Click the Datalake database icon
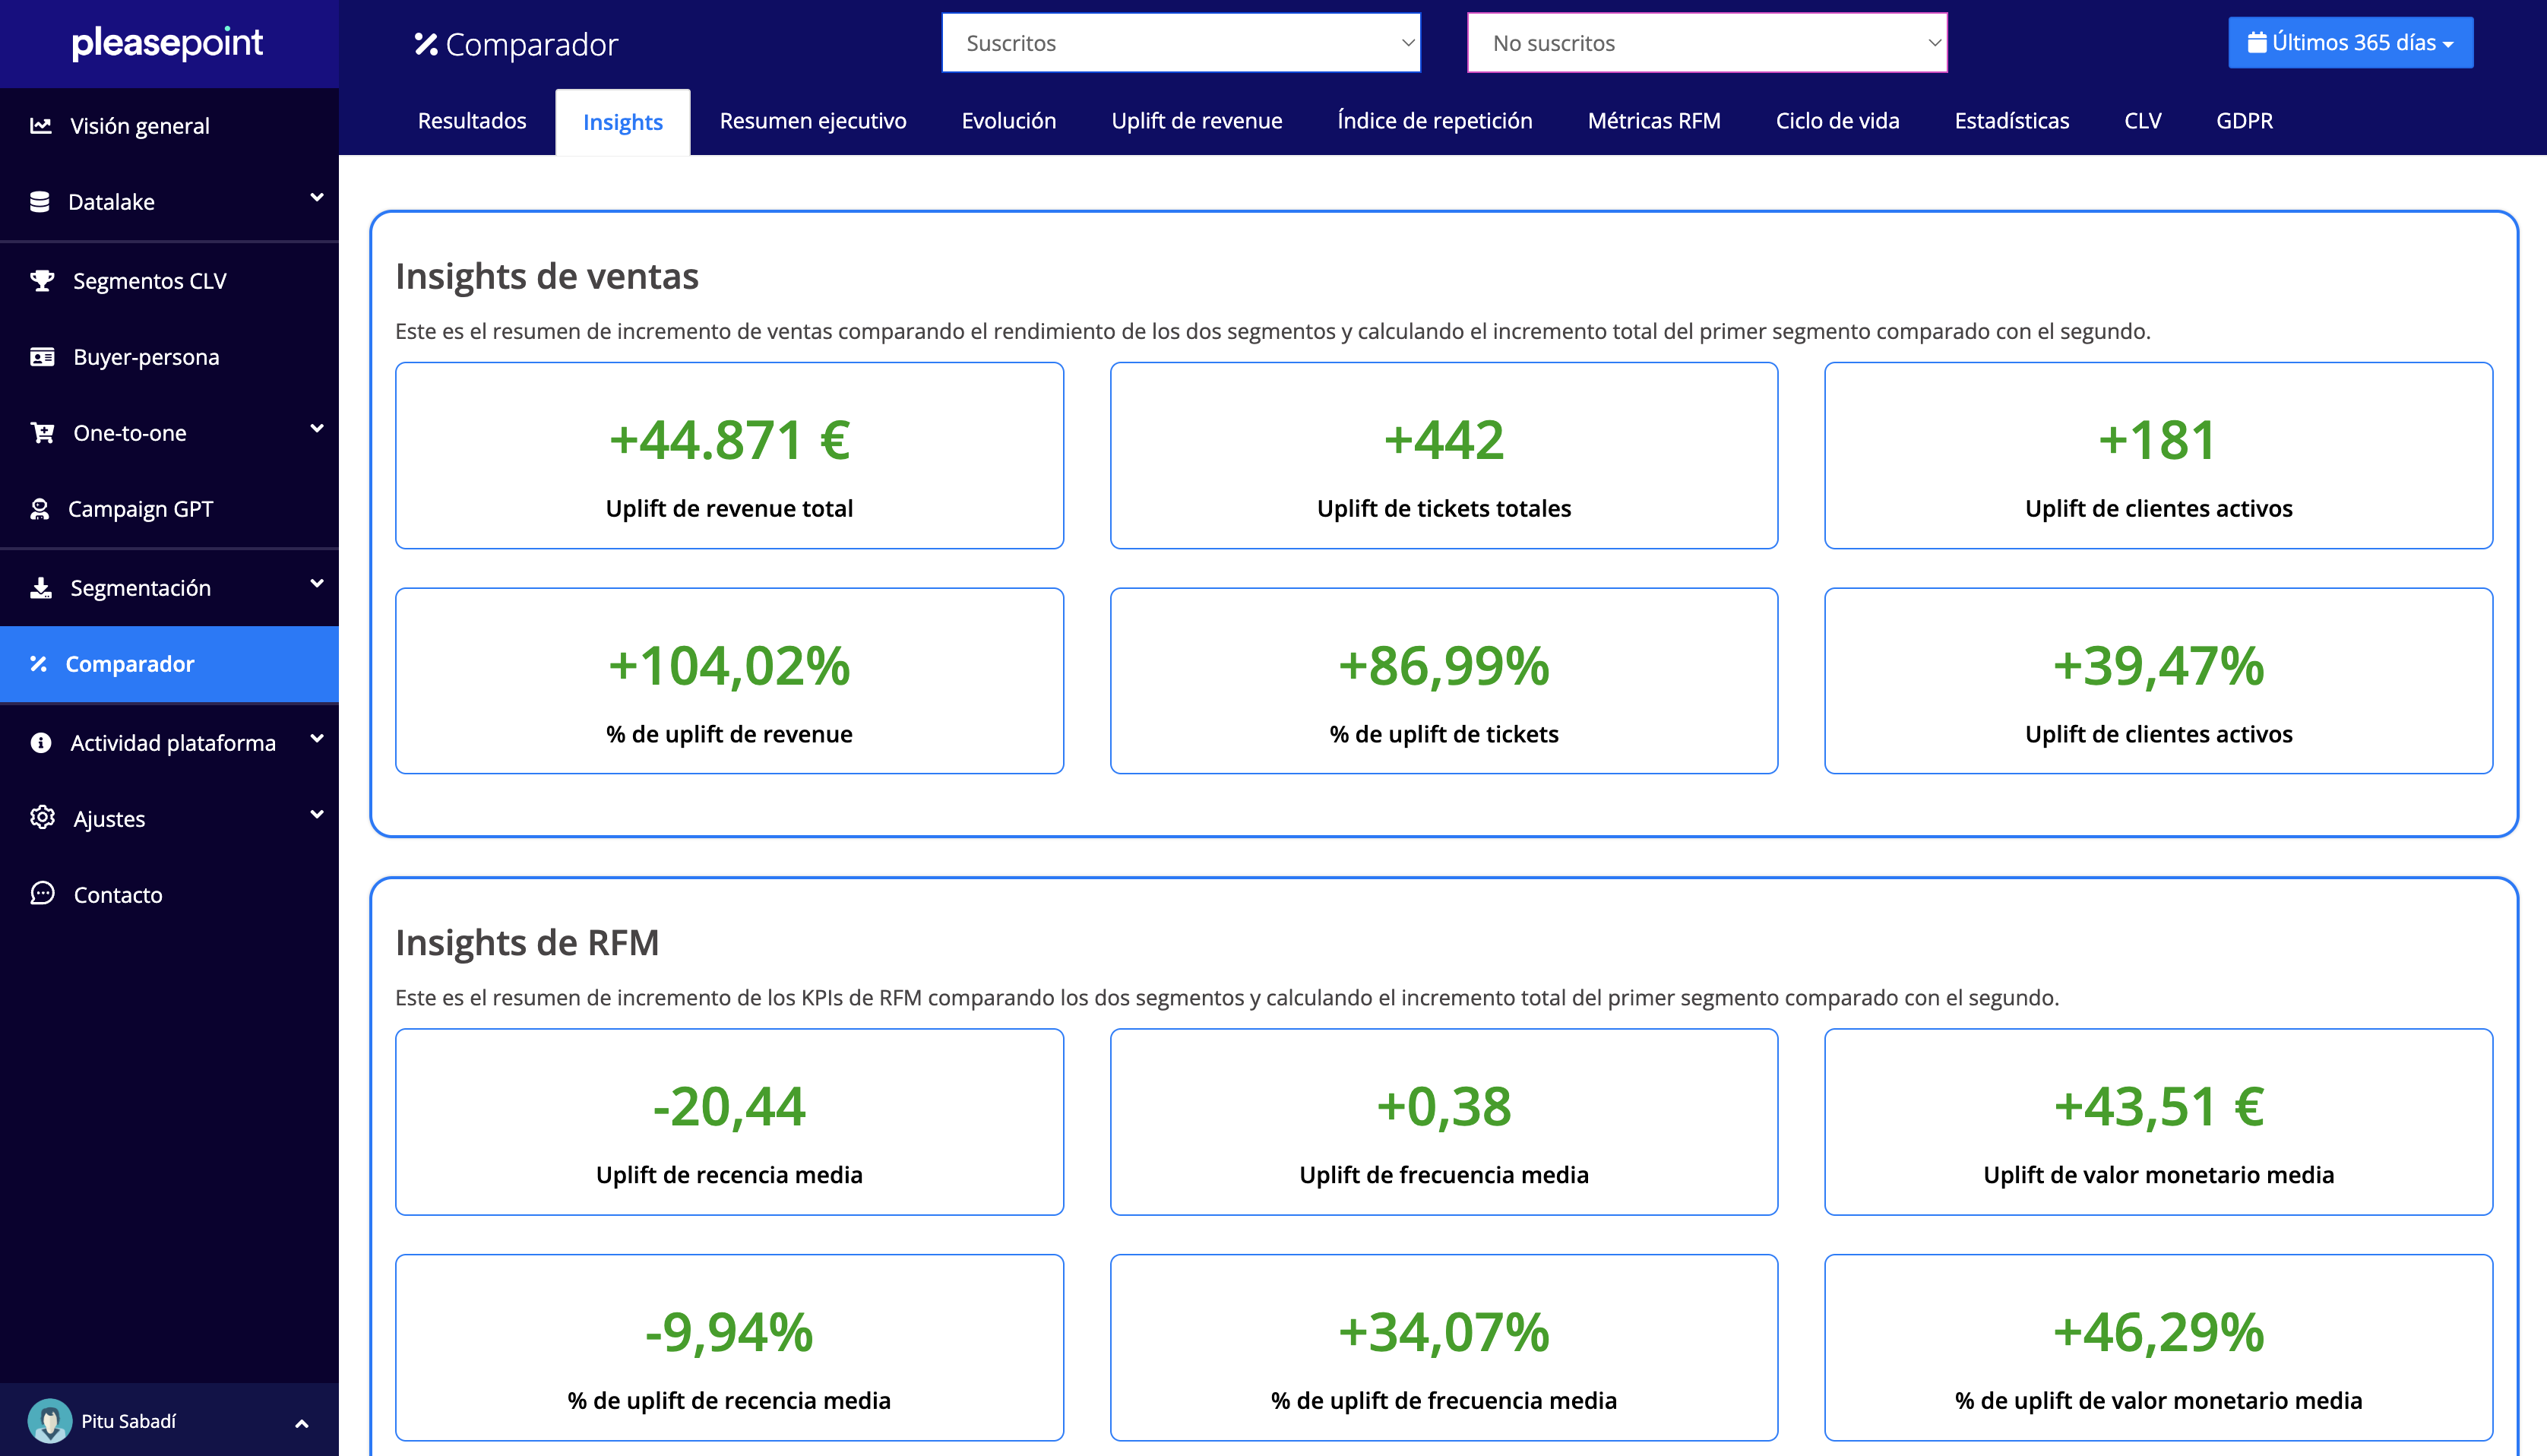 click(x=40, y=202)
